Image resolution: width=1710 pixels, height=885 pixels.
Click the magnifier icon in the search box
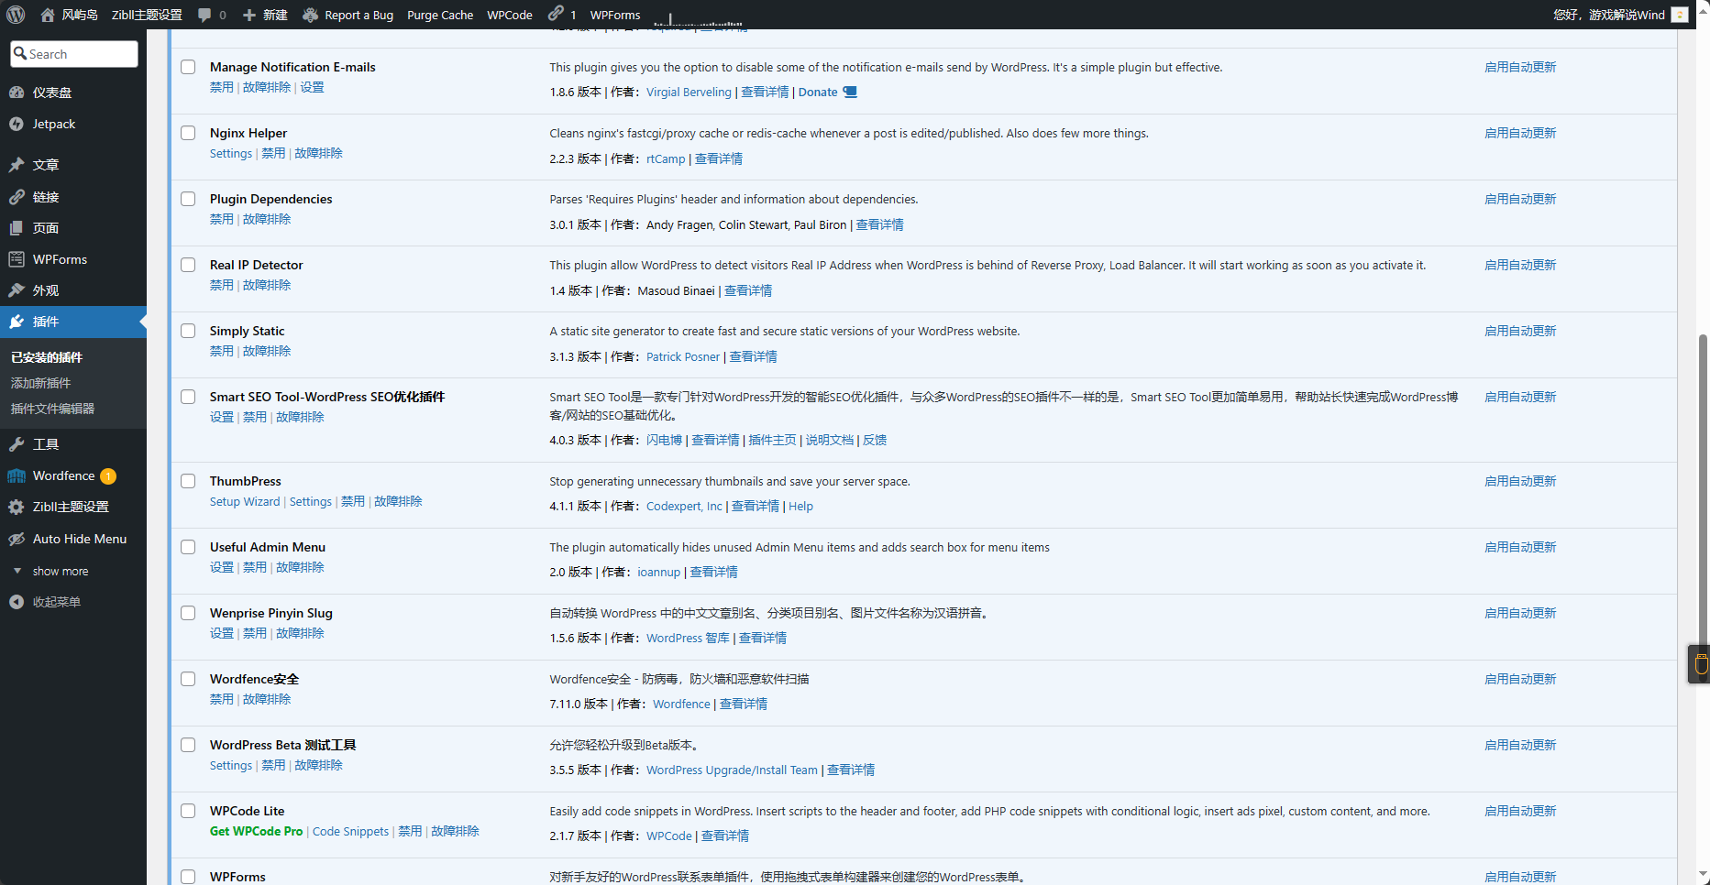(20, 53)
